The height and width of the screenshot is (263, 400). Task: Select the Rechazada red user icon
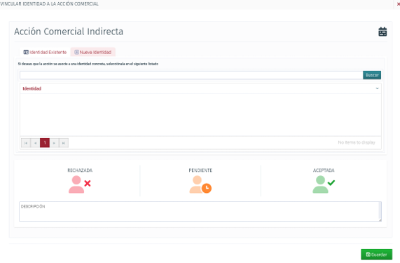(x=80, y=184)
